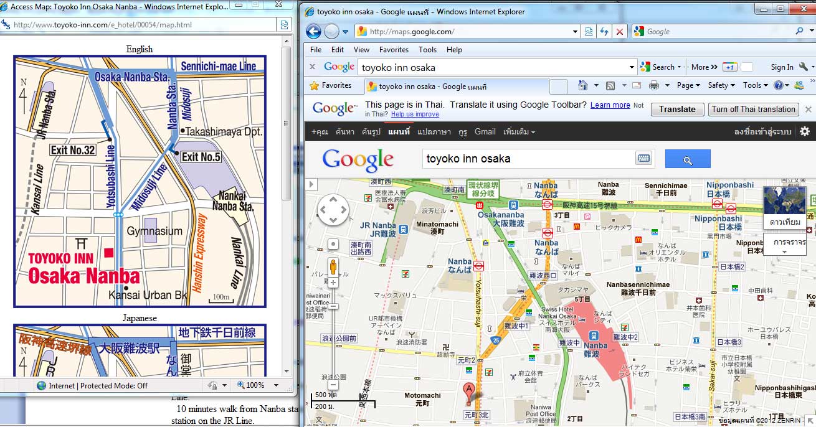Open Google Toolbar wrench settings icon
Screen dimensions: 816x427
pyautogui.click(x=804, y=67)
